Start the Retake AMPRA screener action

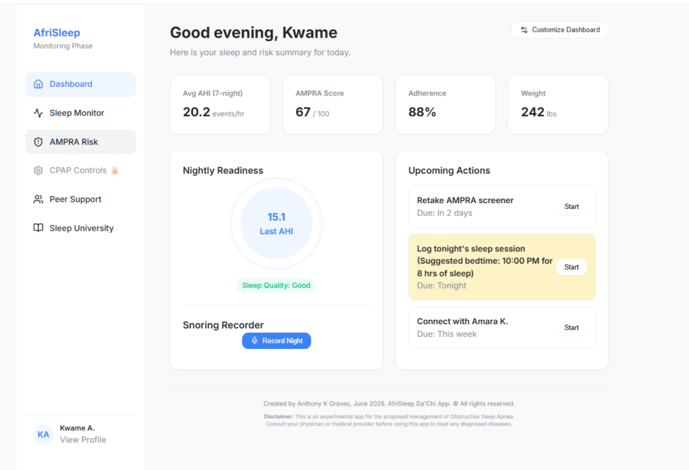coord(571,206)
